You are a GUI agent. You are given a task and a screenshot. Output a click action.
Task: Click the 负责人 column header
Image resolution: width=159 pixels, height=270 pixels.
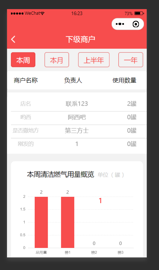tap(73, 80)
